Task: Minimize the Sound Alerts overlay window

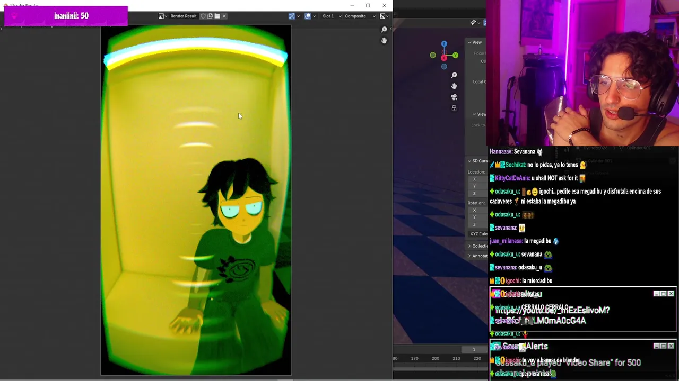Action: point(656,346)
